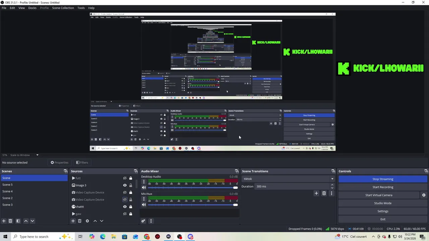
Task: Undock the Controls panel
Action: click(426, 171)
